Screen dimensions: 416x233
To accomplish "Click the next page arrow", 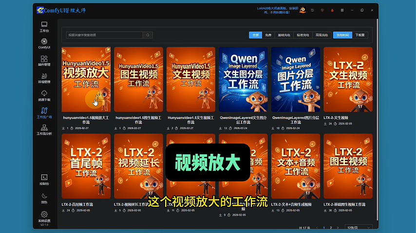I will pyautogui.click(x=338, y=228).
